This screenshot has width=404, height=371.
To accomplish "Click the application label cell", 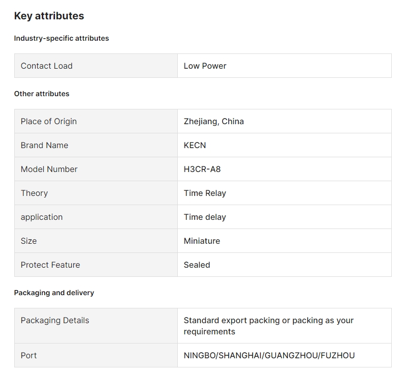I will pos(96,217).
